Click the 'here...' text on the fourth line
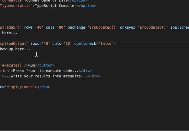 click(x=10, y=33)
